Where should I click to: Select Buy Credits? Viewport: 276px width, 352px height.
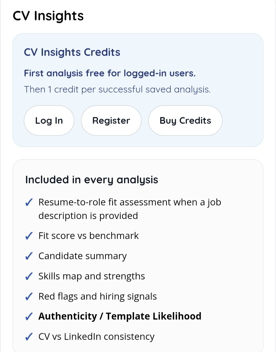coord(185,120)
